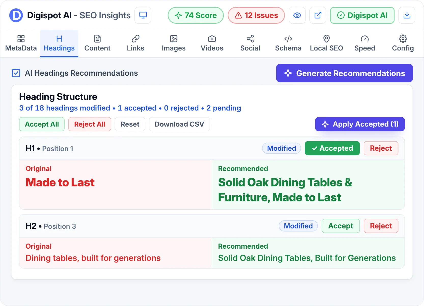The height and width of the screenshot is (306, 424).
Task: Click '3 of 18 headings modified' summary
Action: click(65, 108)
